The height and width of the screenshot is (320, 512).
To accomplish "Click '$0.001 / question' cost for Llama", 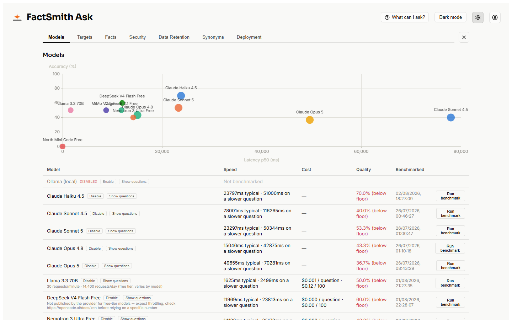I will tap(321, 281).
